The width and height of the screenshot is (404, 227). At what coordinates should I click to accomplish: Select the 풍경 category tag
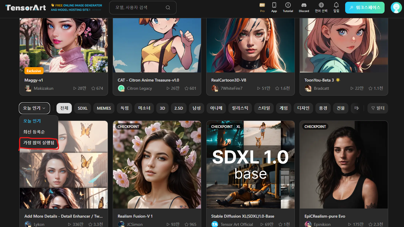coord(323,108)
